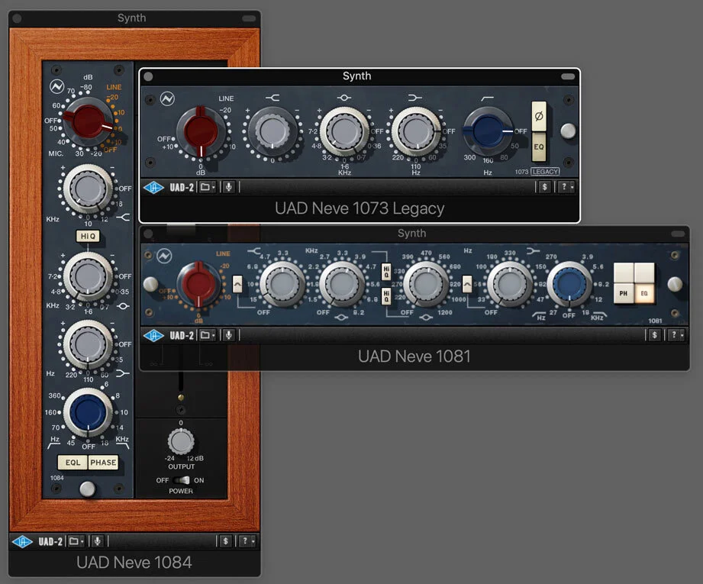
Task: Click the mid band knob on Neve 1084
Action: pyautogui.click(x=88, y=277)
